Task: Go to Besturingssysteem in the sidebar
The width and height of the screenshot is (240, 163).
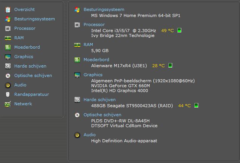Action: click(35, 19)
